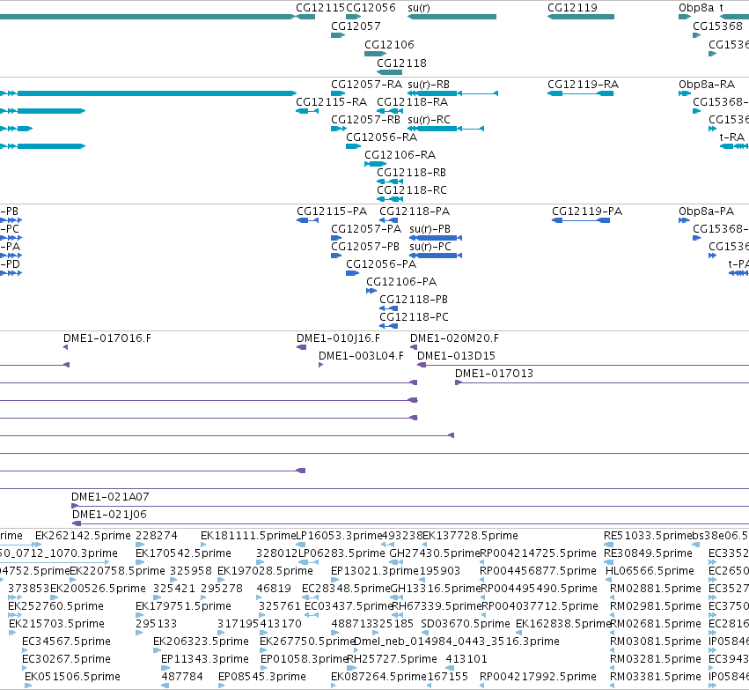Click protein CG12057-PB label
Viewport: 749px width, 690px height.
[x=365, y=248]
